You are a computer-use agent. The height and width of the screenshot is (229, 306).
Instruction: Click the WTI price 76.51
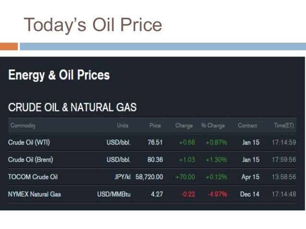click(155, 142)
